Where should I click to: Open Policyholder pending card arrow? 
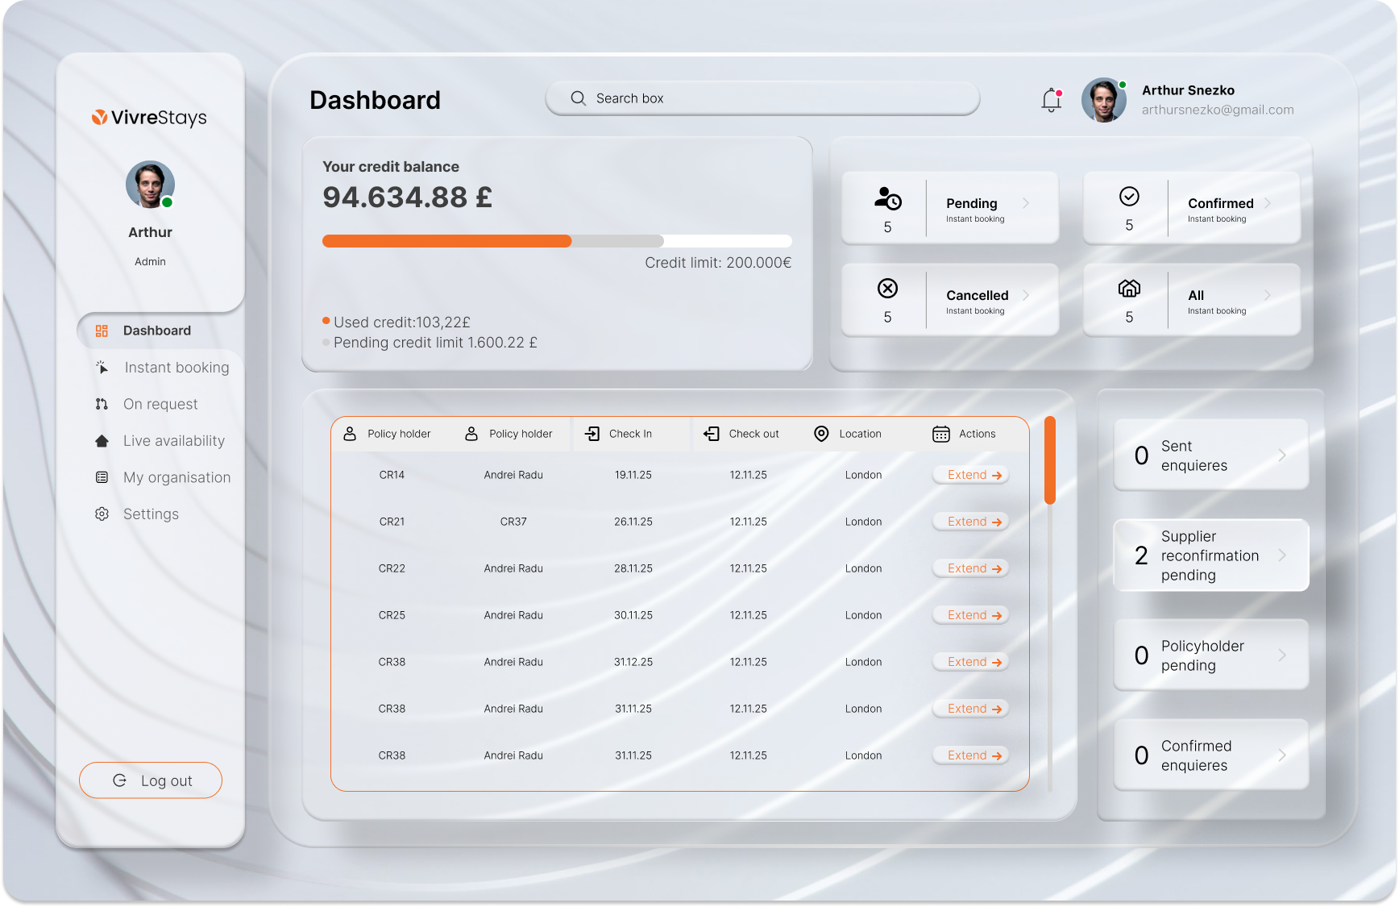(1282, 655)
